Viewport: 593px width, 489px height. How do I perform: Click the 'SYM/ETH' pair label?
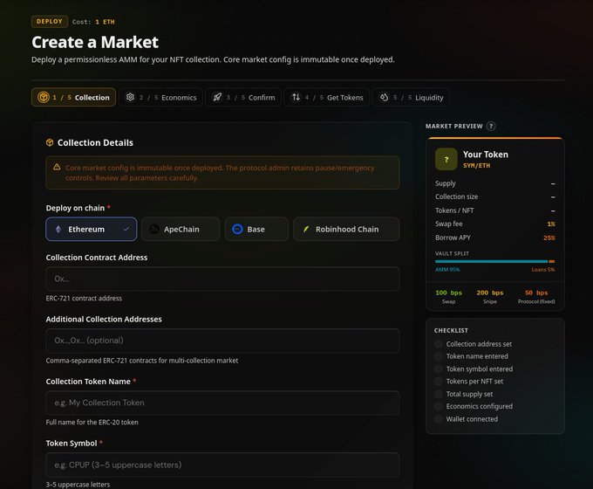[476, 166]
